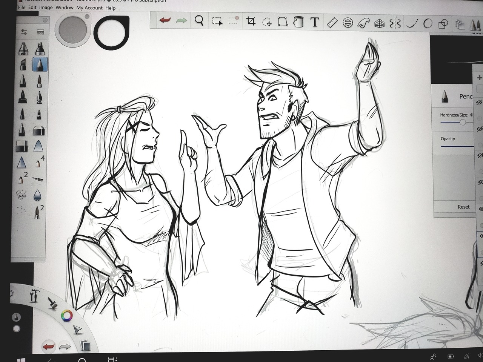The width and height of the screenshot is (483, 362).
Task: Open the My Account menu
Action: click(89, 8)
